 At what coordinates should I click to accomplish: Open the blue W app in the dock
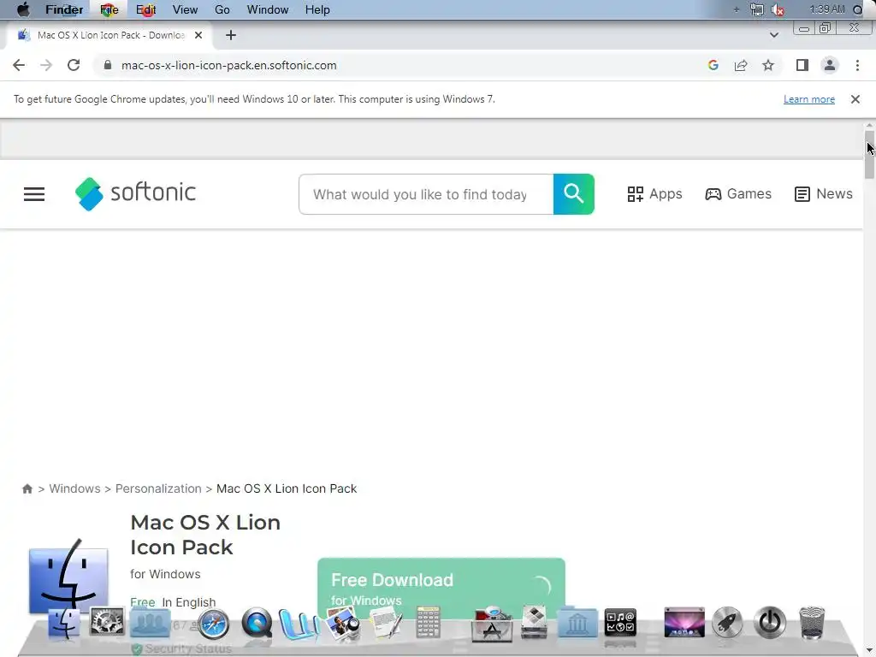pos(299,624)
